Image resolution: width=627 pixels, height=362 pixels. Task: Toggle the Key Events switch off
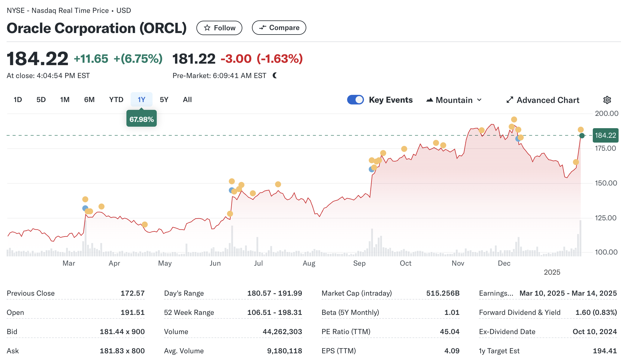coord(355,100)
